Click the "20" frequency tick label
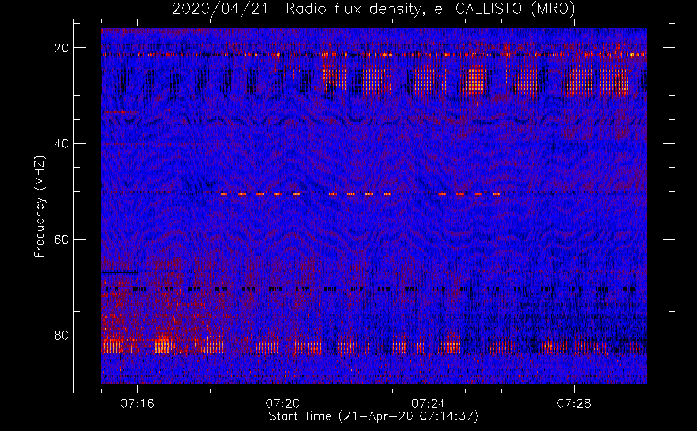697x431 pixels. [x=62, y=48]
